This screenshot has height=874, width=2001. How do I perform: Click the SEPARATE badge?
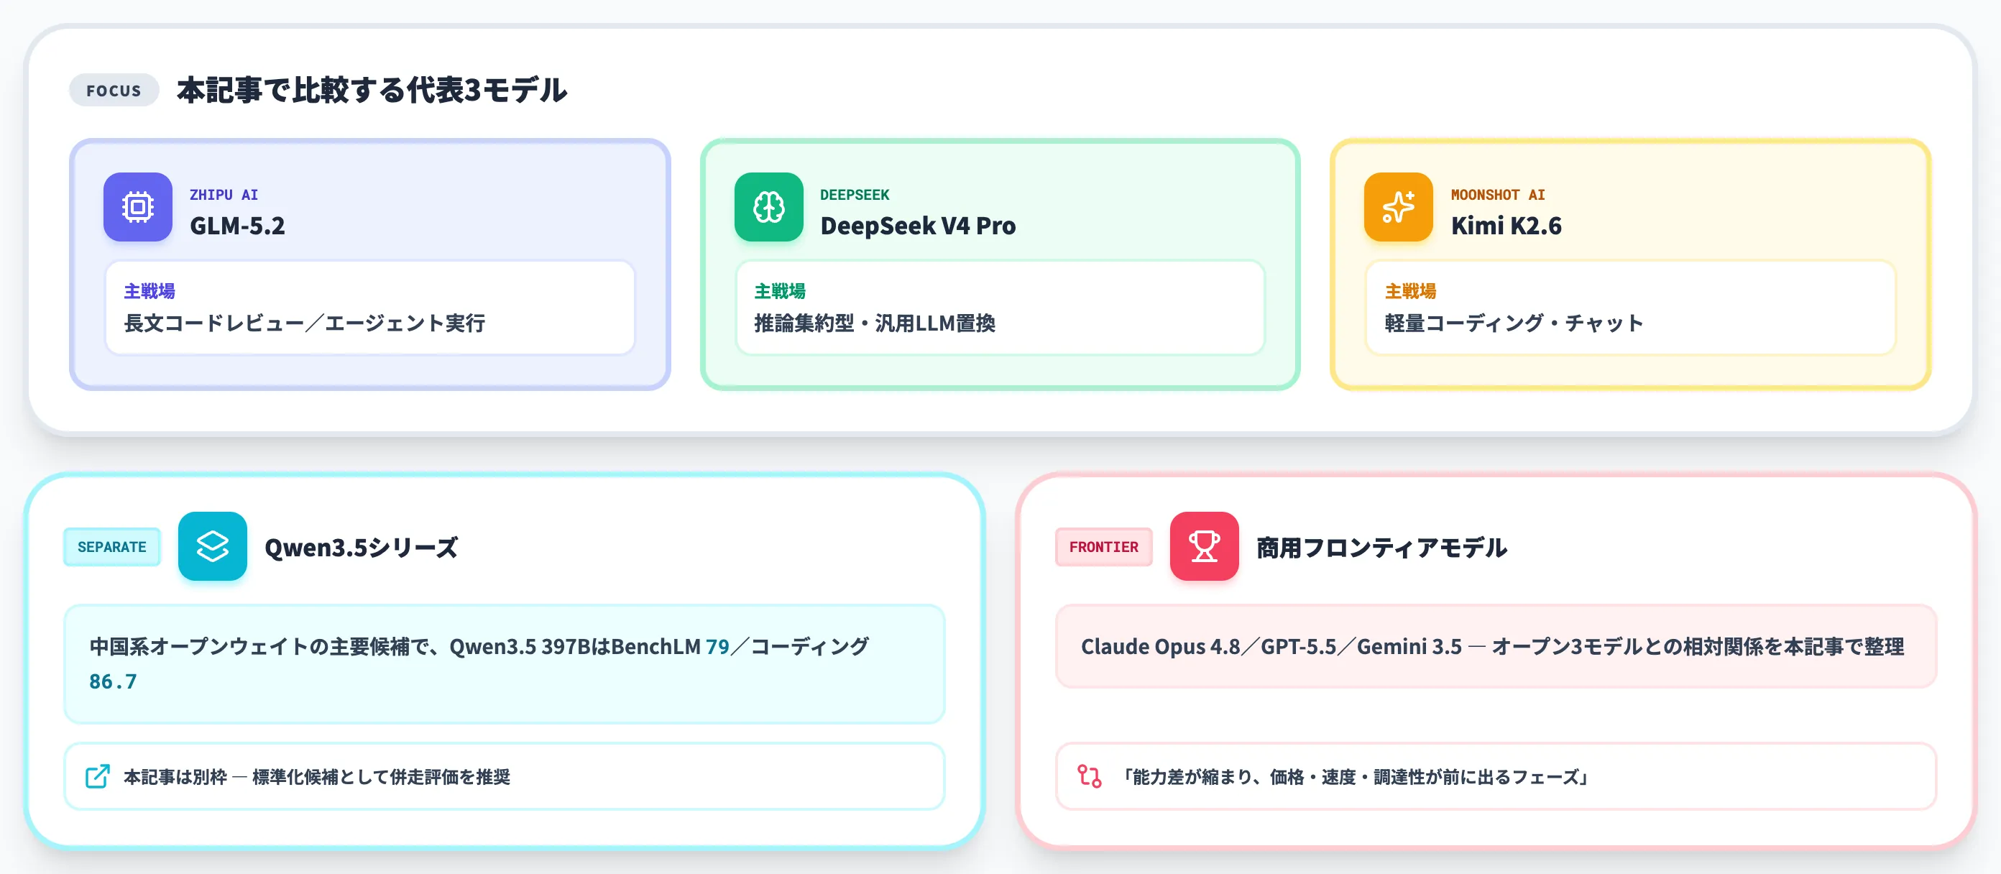(112, 547)
